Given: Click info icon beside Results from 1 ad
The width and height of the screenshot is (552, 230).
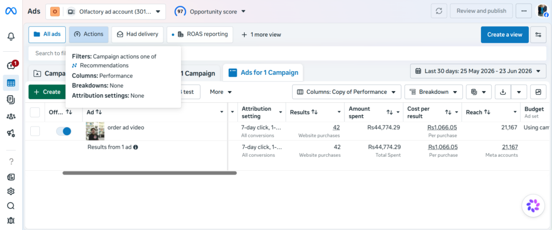Looking at the screenshot, I should 135,148.
